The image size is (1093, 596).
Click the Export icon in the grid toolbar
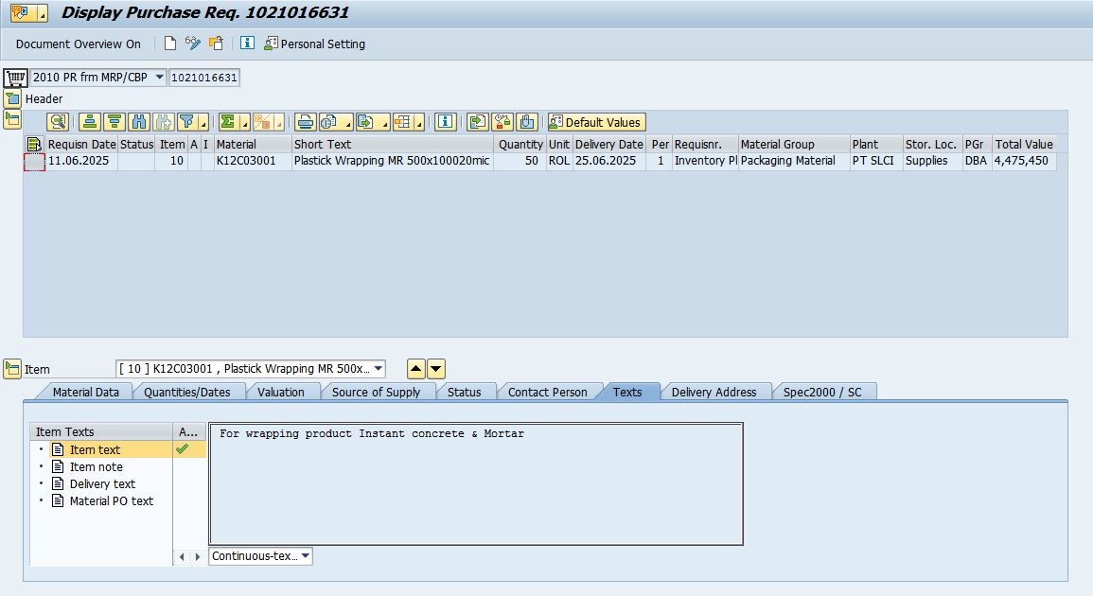coord(366,122)
